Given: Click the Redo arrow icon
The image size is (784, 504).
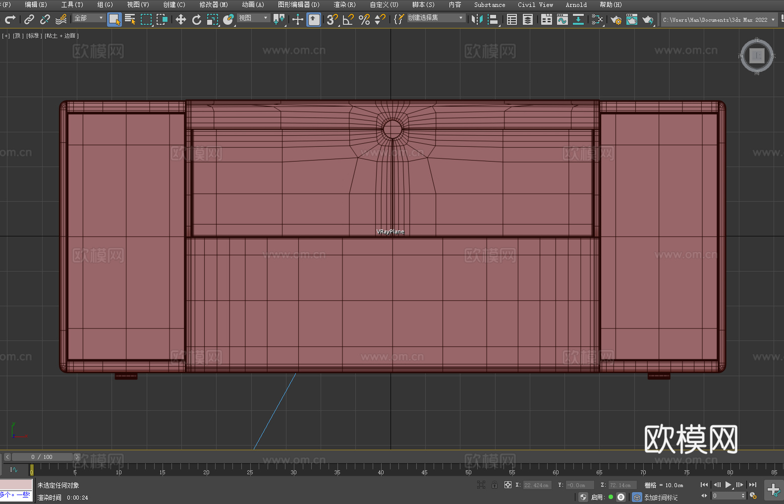Looking at the screenshot, I should [10, 19].
